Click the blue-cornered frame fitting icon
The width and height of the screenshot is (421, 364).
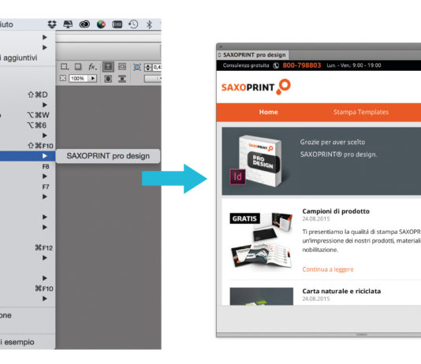137,67
